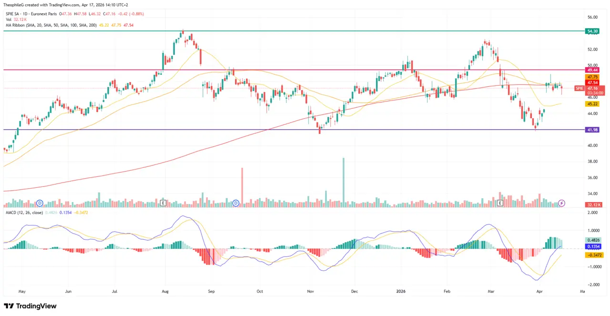This screenshot has height=316, width=610.
Task: Click the purple 41.98 support level label
Action: [x=592, y=130]
